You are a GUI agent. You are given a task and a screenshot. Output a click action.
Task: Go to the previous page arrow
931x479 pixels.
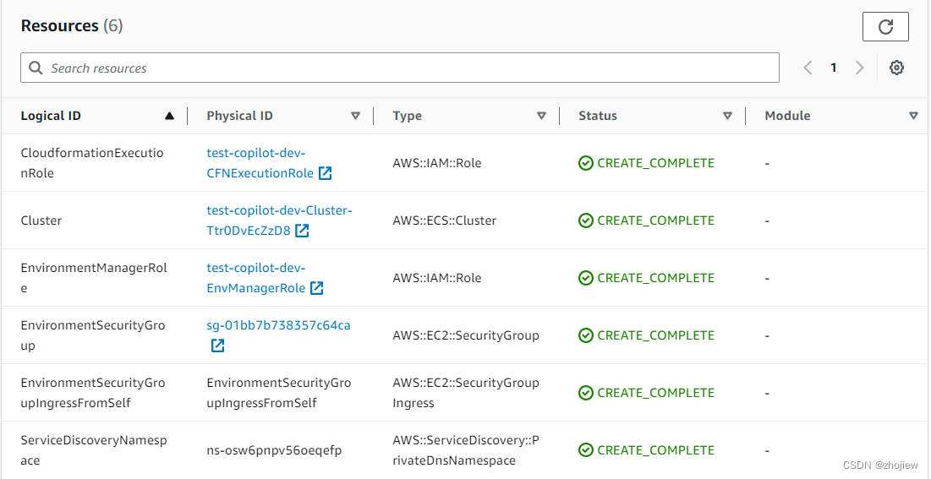tap(808, 68)
